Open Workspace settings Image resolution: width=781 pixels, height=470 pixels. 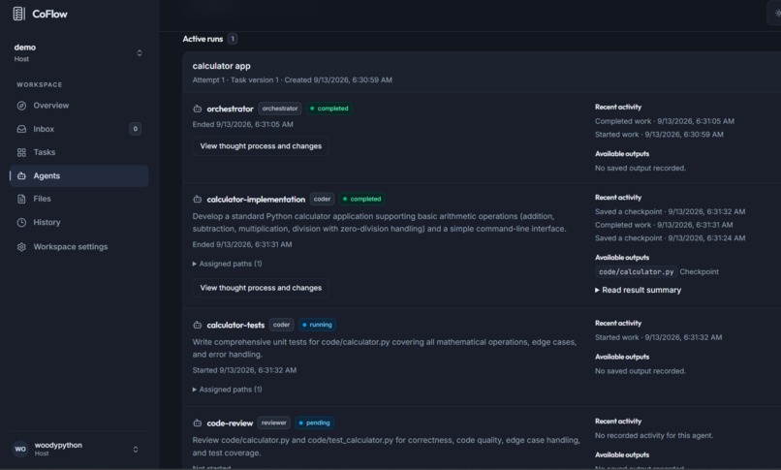[x=78, y=247]
